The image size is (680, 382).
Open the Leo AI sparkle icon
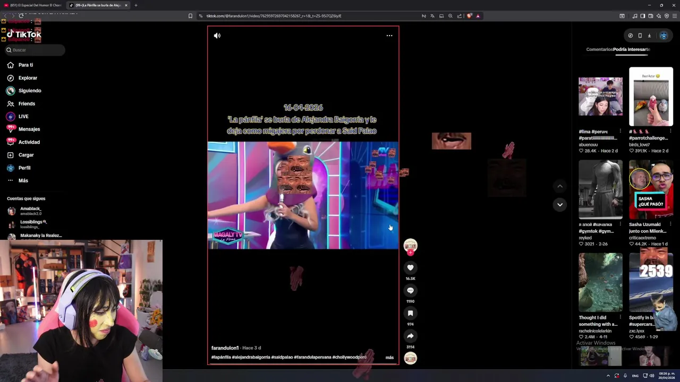[x=658, y=16]
